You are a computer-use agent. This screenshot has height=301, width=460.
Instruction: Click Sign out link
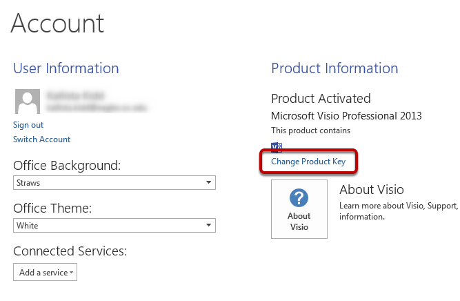click(x=28, y=125)
